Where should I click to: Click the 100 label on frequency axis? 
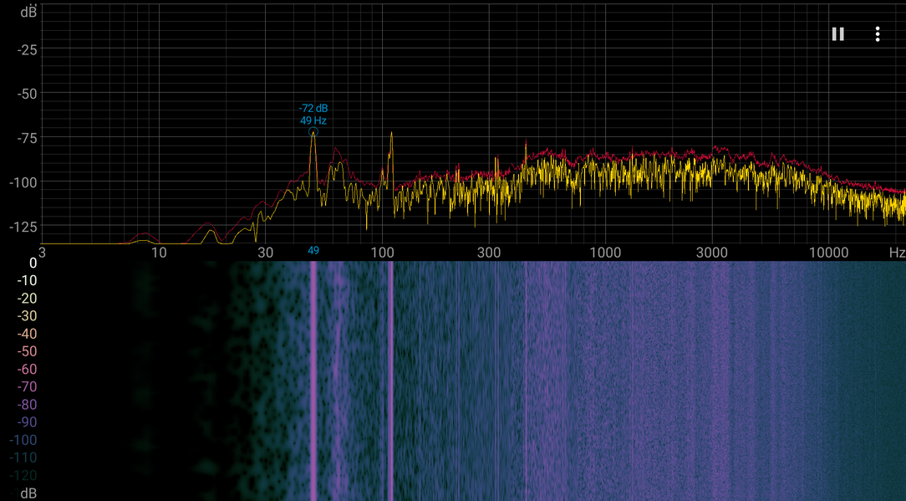pyautogui.click(x=382, y=253)
